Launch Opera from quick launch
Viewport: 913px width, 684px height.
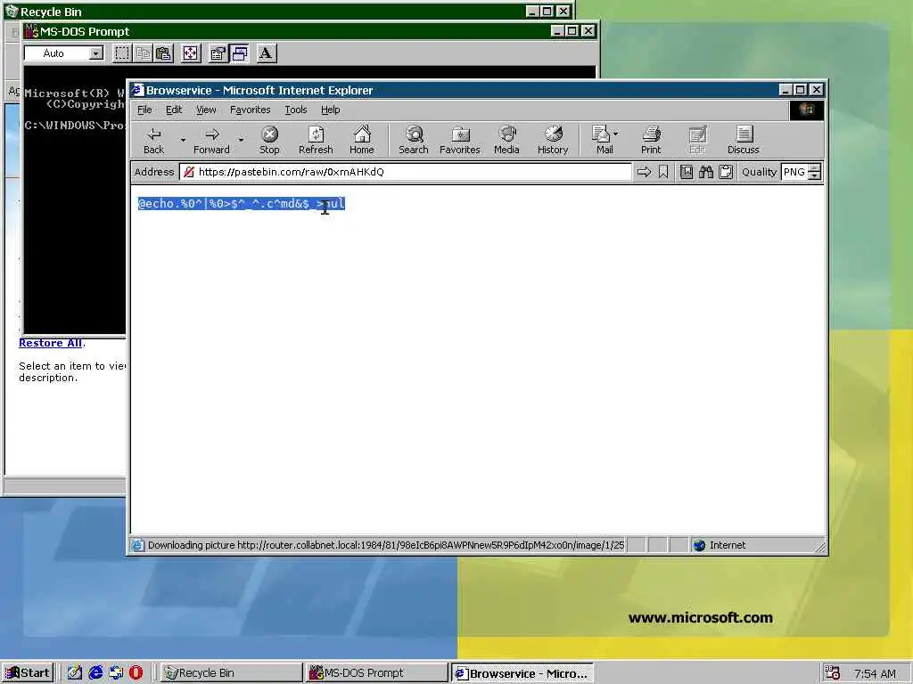click(x=136, y=673)
